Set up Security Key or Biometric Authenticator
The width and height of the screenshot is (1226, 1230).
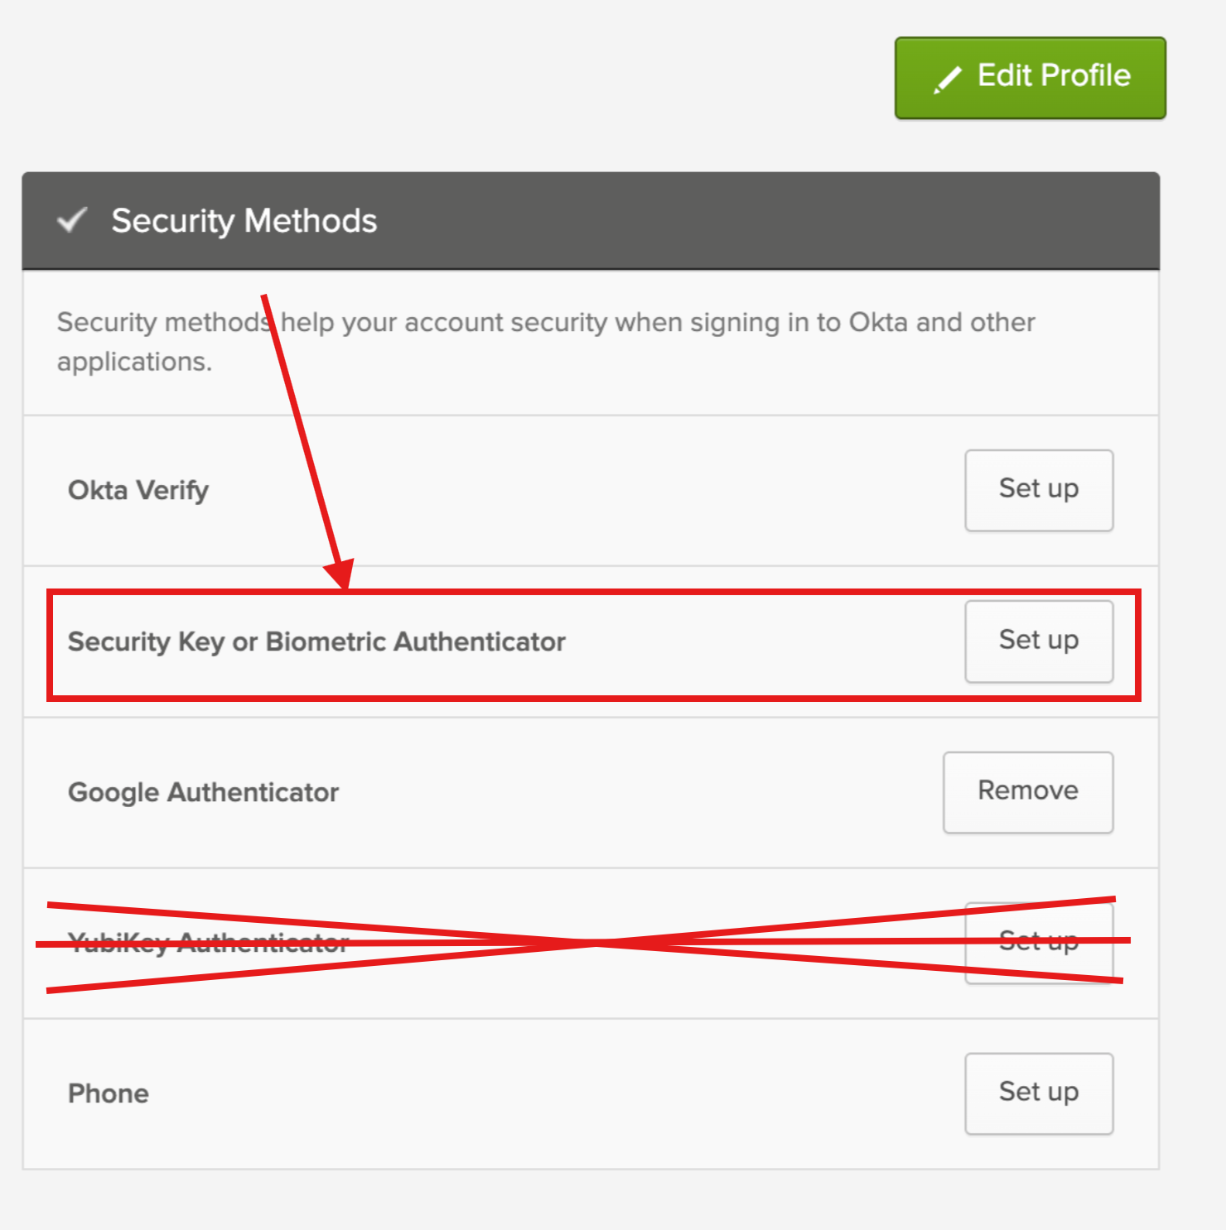coord(1039,641)
